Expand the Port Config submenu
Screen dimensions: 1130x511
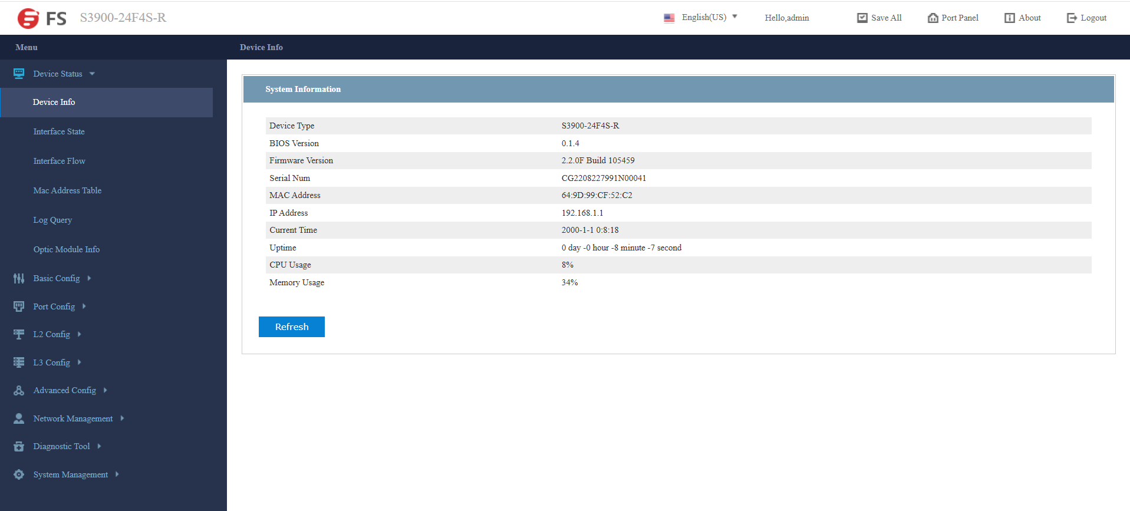click(84, 306)
